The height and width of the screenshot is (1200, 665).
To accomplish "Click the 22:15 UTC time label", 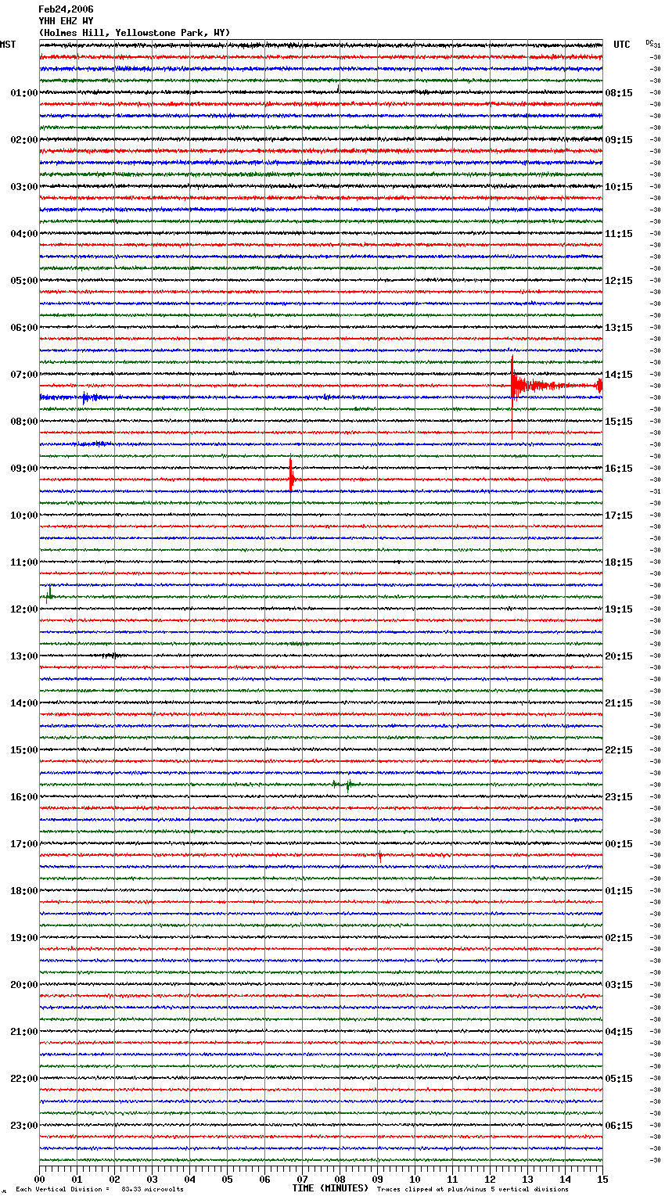I will click(x=619, y=750).
